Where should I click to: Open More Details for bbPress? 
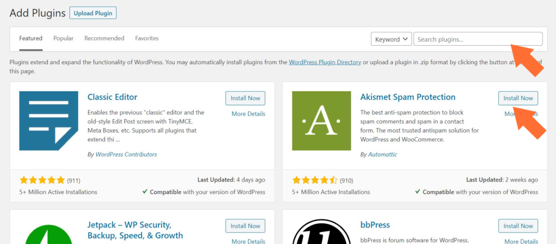click(x=521, y=241)
